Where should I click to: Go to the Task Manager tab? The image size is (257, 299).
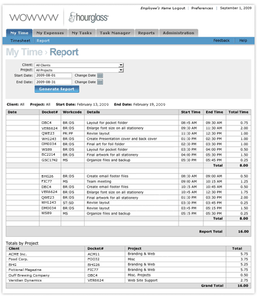(x=115, y=33)
